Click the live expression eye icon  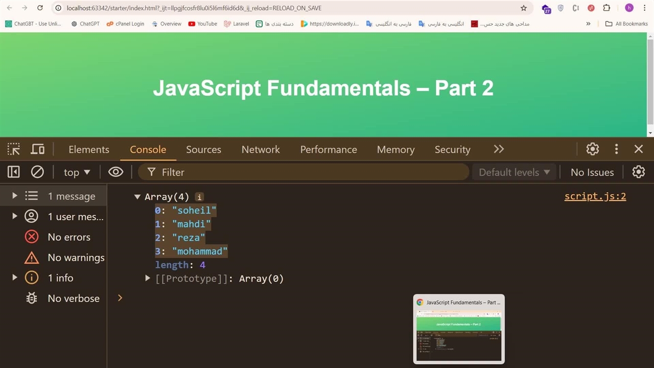coord(115,172)
